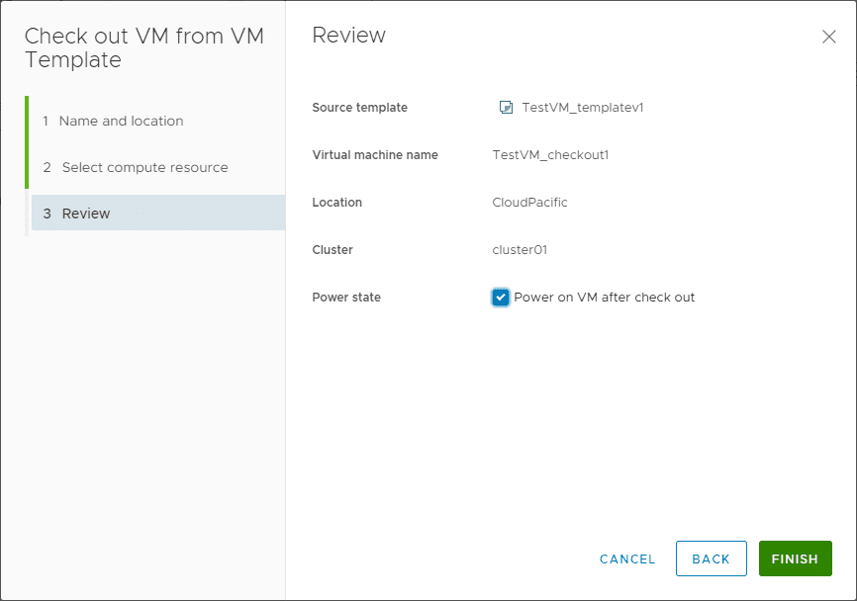Image resolution: width=857 pixels, height=601 pixels.
Task: Click the 'Power state' field label
Action: click(x=346, y=298)
